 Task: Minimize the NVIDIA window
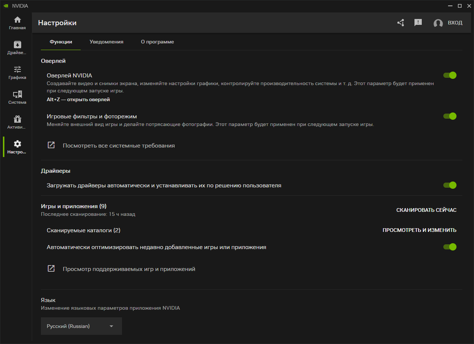point(450,6)
